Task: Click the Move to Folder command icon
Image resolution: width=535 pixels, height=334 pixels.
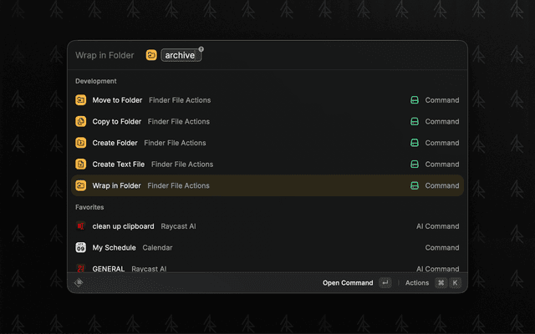Action: (x=81, y=100)
